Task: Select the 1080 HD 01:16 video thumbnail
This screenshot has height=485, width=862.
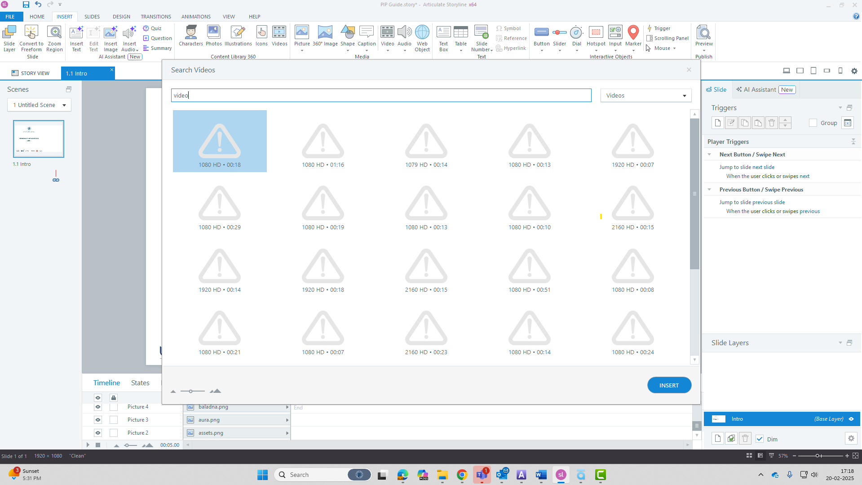Action: tap(323, 141)
